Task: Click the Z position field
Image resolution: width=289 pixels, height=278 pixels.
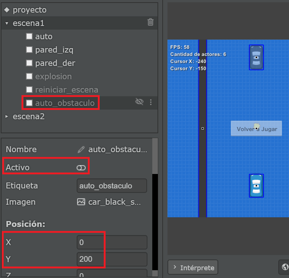Action: 112,273
